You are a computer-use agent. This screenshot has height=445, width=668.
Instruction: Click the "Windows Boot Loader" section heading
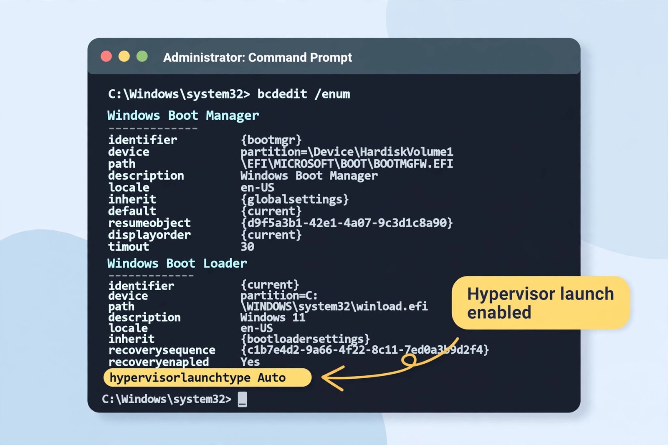pyautogui.click(x=177, y=264)
